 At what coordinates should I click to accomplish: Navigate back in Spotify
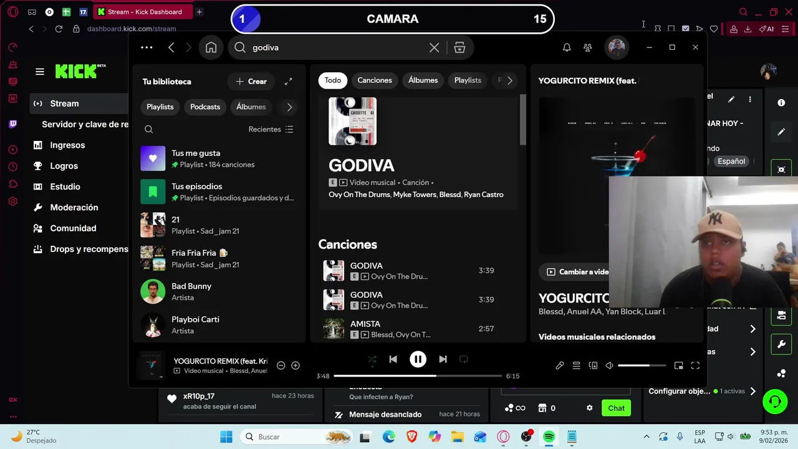171,47
